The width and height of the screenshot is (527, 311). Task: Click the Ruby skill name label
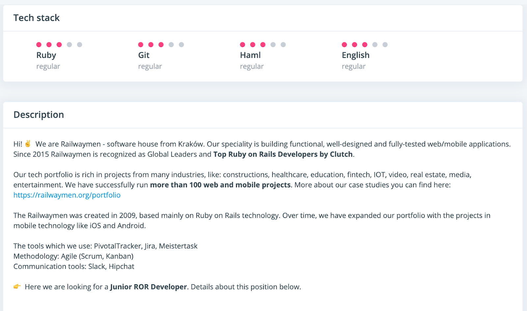pyautogui.click(x=46, y=55)
